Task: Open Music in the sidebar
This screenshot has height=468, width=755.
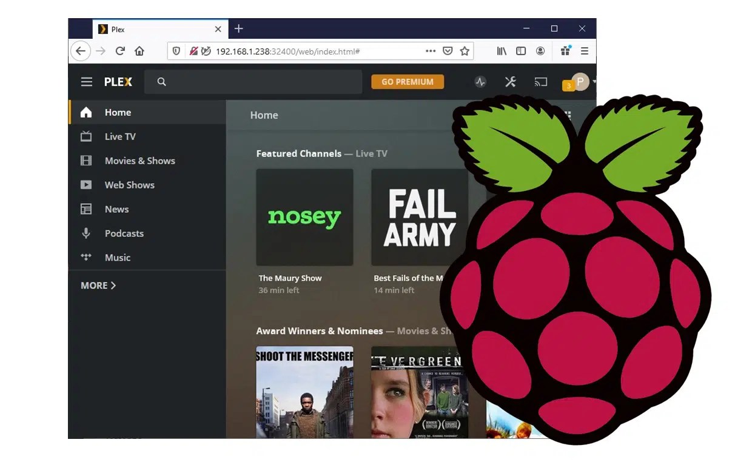Action: click(x=147, y=258)
